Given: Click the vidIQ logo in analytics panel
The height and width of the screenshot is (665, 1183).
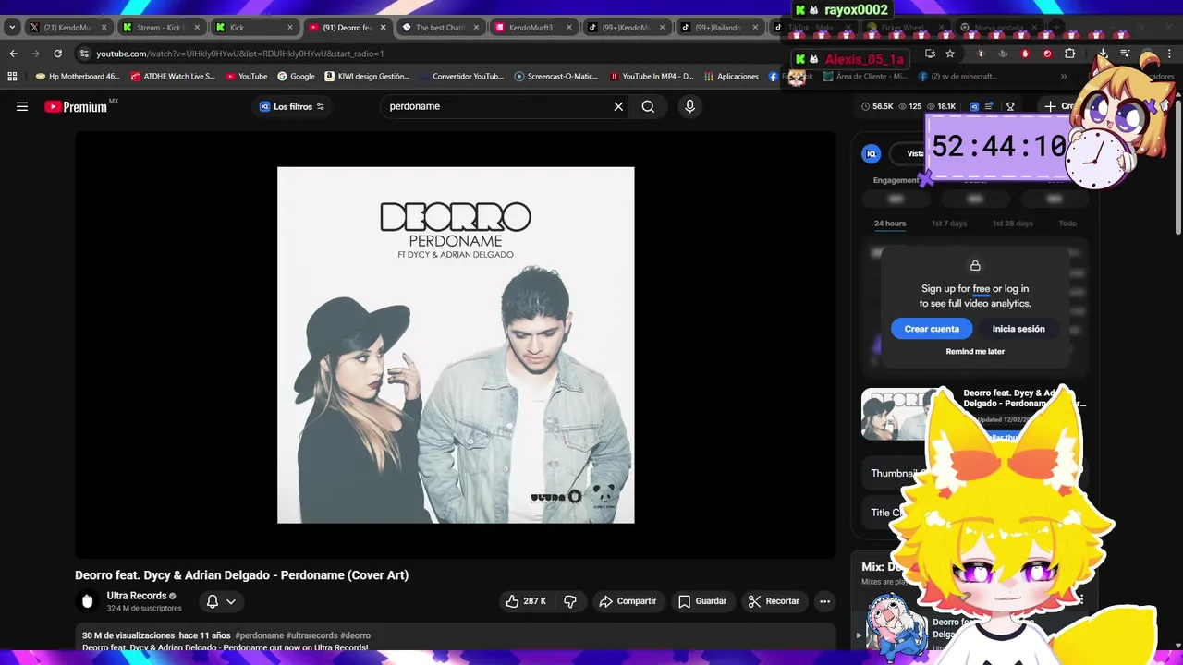Looking at the screenshot, I should pos(871,154).
